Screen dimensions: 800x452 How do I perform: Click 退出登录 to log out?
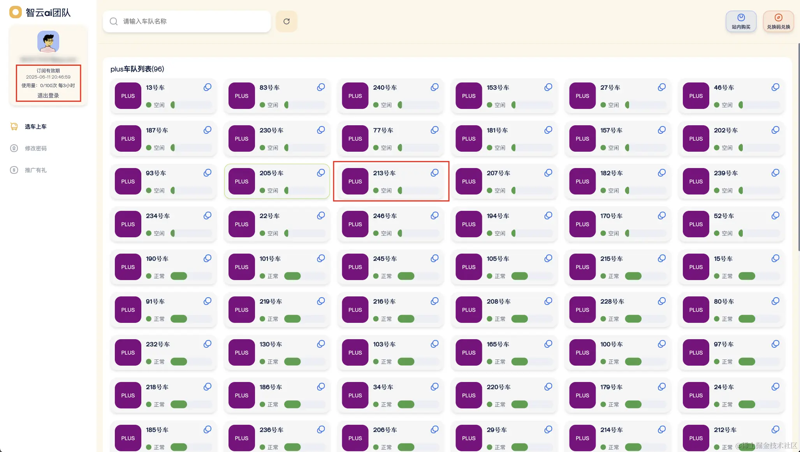(48, 95)
